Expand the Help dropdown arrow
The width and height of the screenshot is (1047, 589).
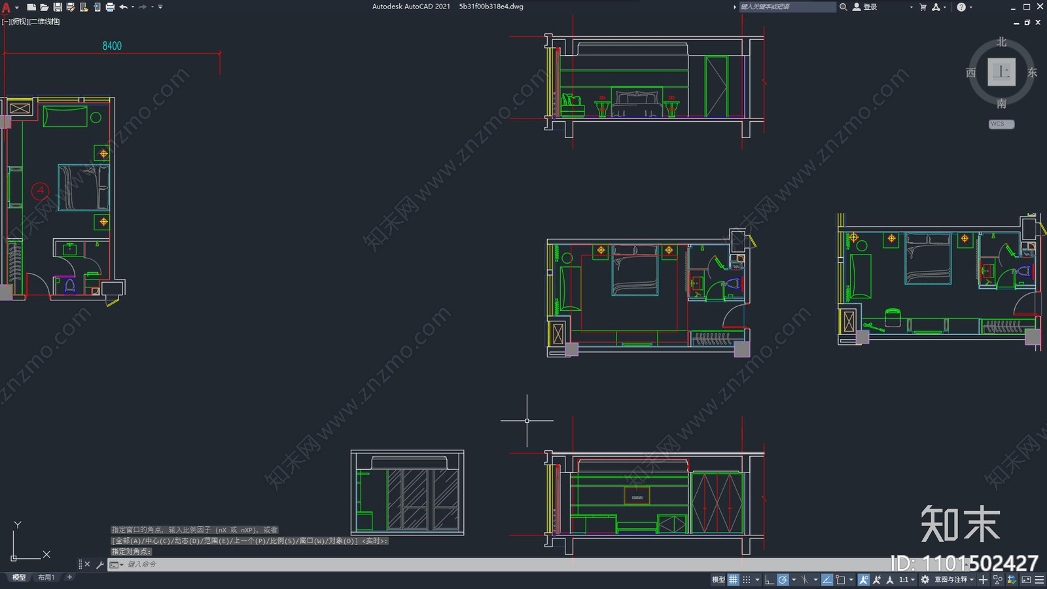pos(970,7)
